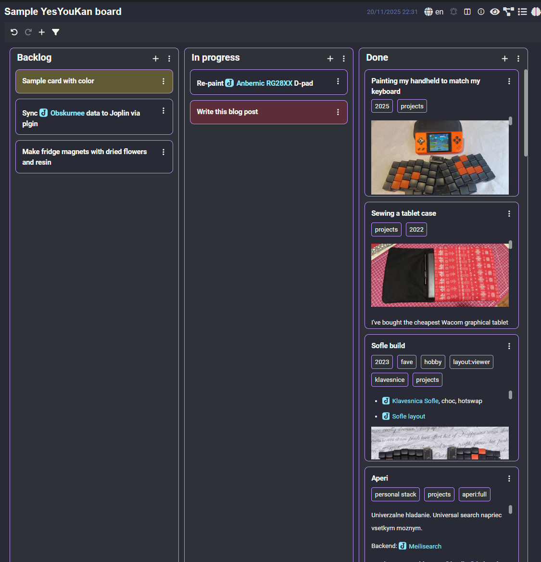541x562 pixels.
Task: Add a new card to In progress column
Action: point(330,59)
